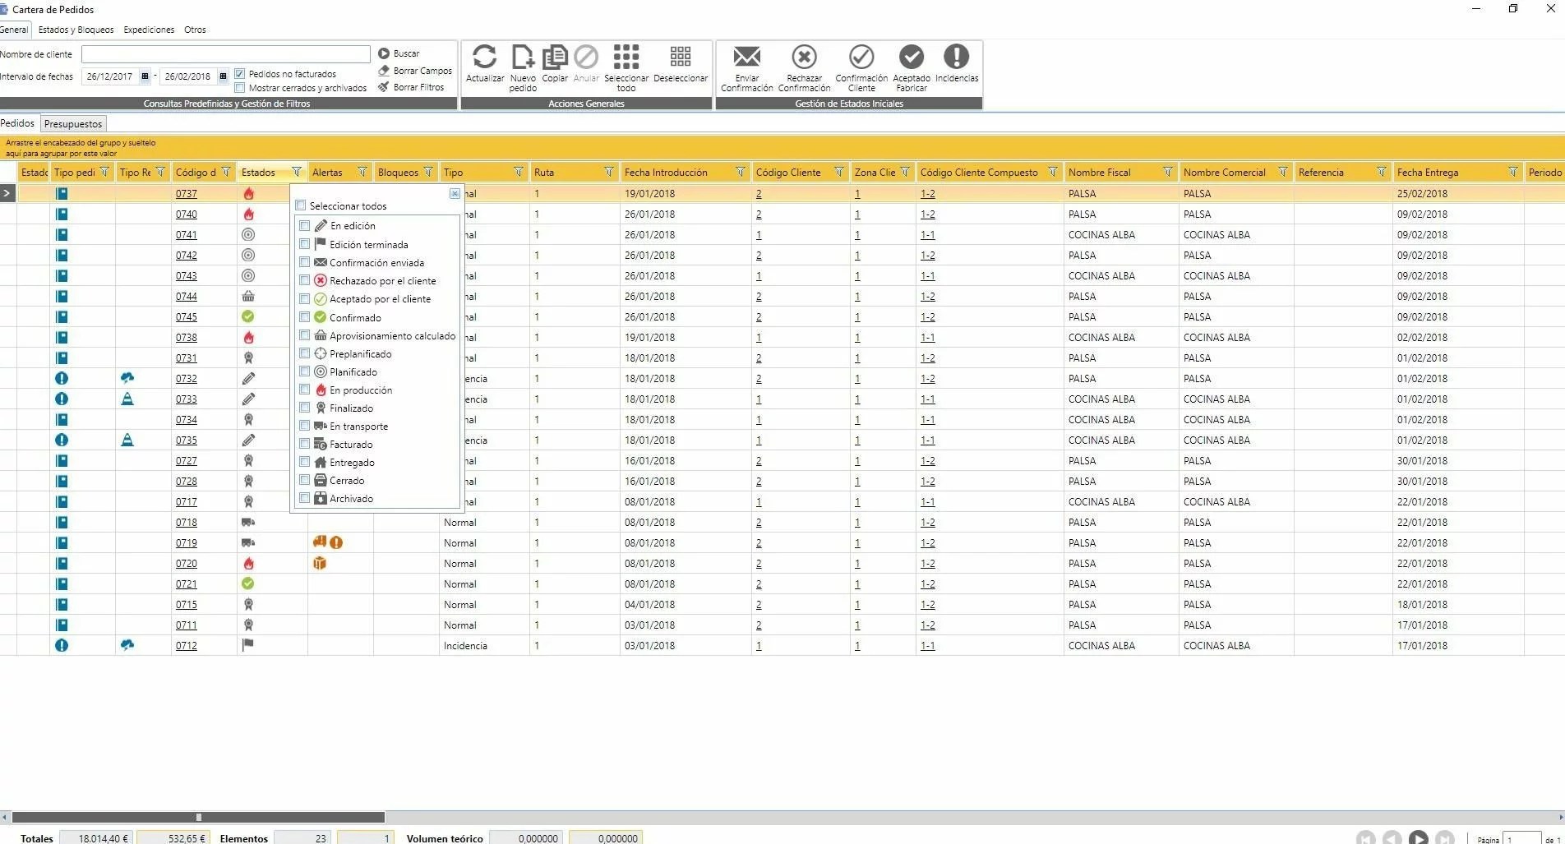Viewport: 1565px width, 844px height.
Task: Enable the Pedidos no facturados checkbox
Action: pyautogui.click(x=240, y=73)
